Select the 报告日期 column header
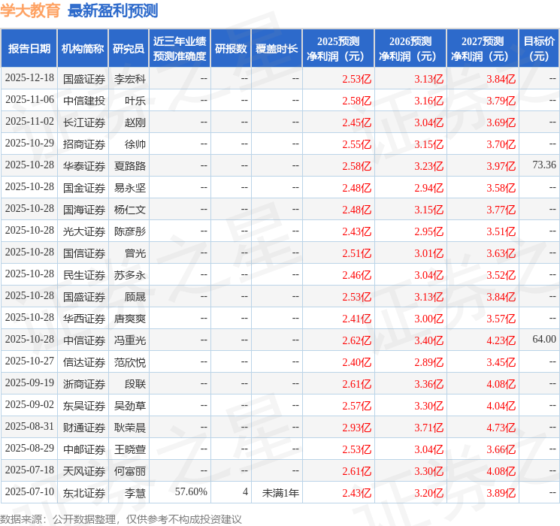This screenshot has width=560, height=526. click(29, 49)
